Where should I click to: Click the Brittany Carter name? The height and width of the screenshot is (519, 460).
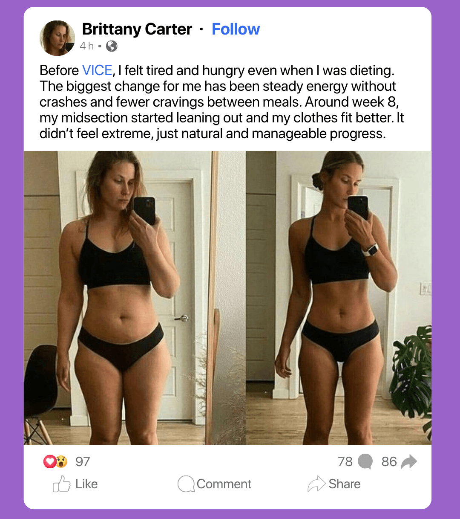pyautogui.click(x=137, y=29)
